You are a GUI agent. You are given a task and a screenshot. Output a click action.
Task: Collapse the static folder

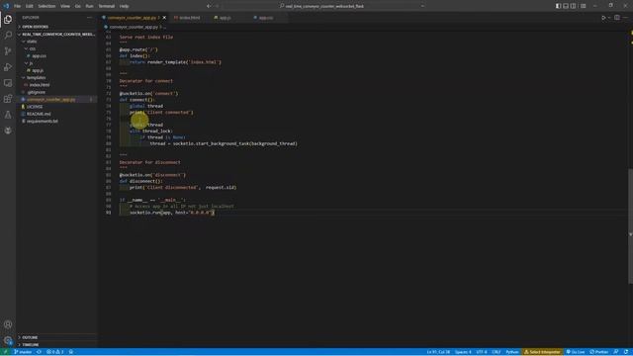pyautogui.click(x=57, y=42)
